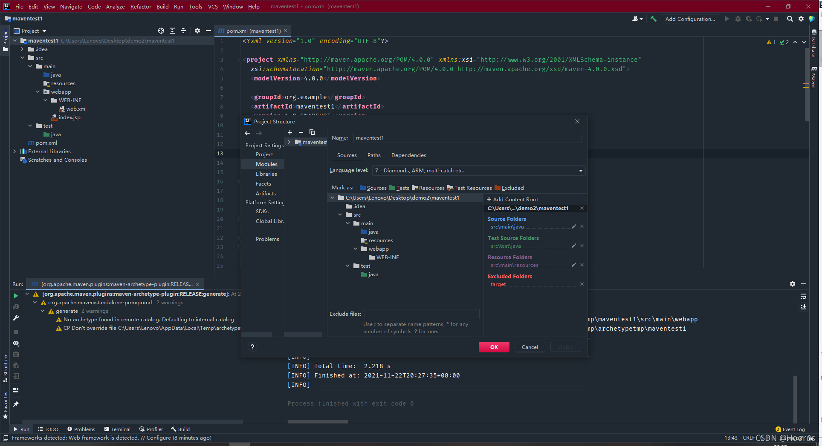This screenshot has height=446, width=822.
Task: Expand maventest module node in dialog
Action: pyautogui.click(x=289, y=142)
